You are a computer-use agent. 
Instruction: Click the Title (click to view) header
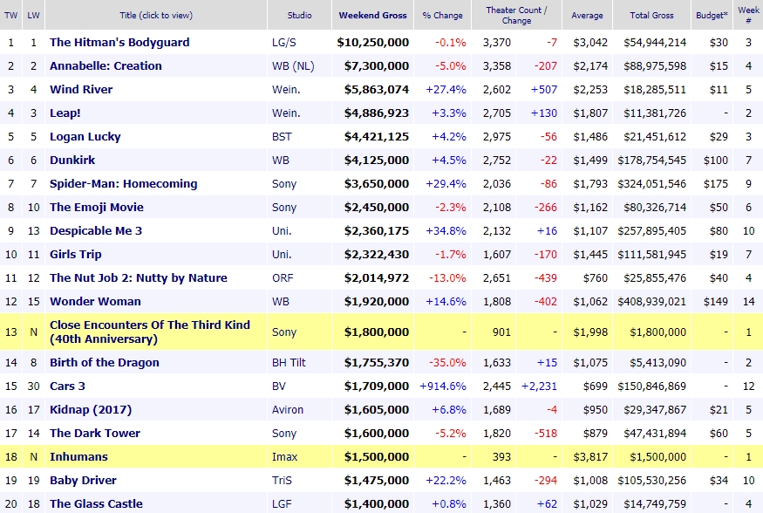(x=156, y=15)
